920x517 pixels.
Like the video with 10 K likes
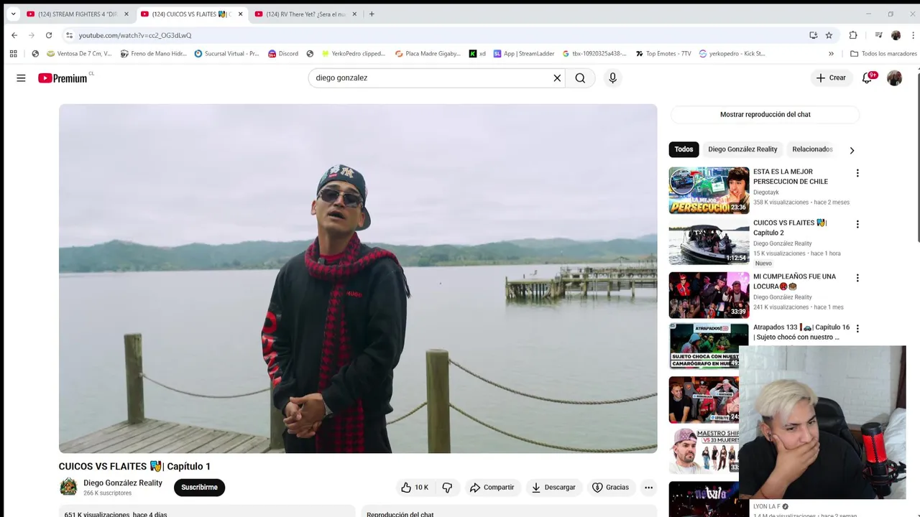(x=414, y=488)
